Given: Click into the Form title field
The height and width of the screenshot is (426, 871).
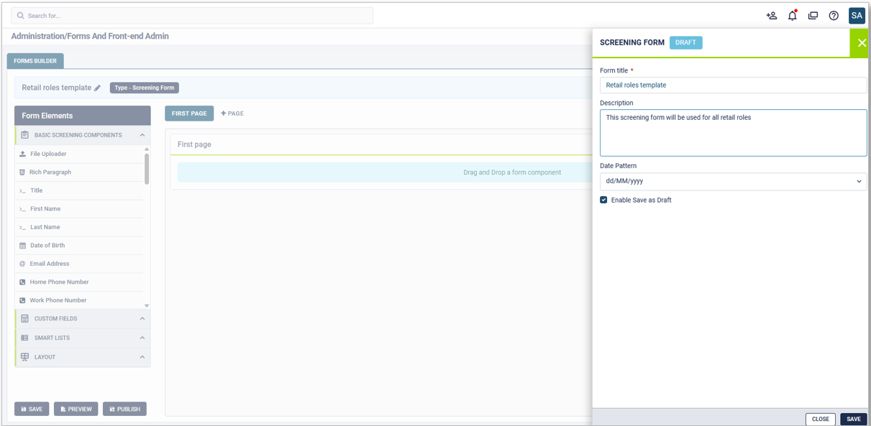Looking at the screenshot, I should pos(733,85).
